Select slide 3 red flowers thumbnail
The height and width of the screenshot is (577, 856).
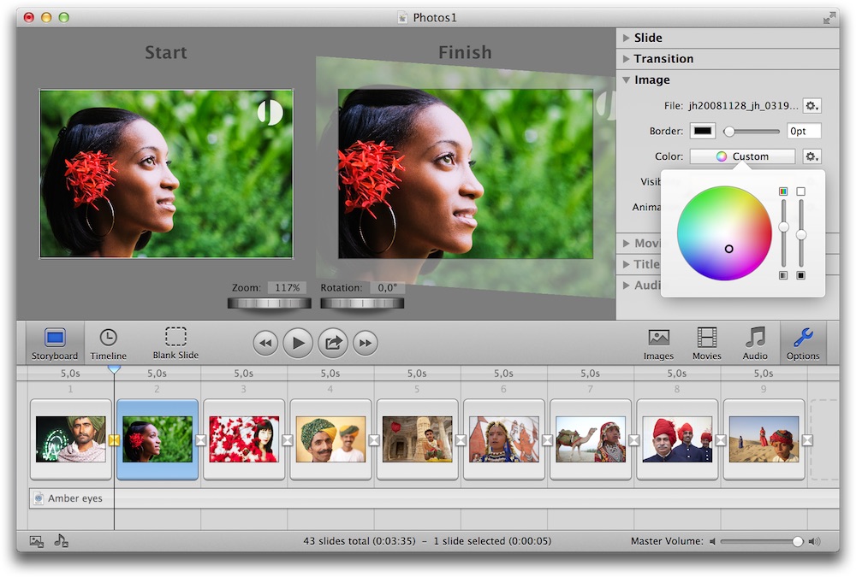click(244, 439)
